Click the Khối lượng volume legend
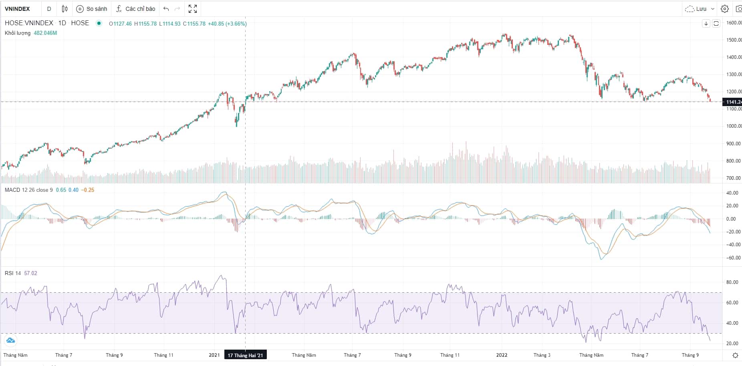 pyautogui.click(x=18, y=33)
